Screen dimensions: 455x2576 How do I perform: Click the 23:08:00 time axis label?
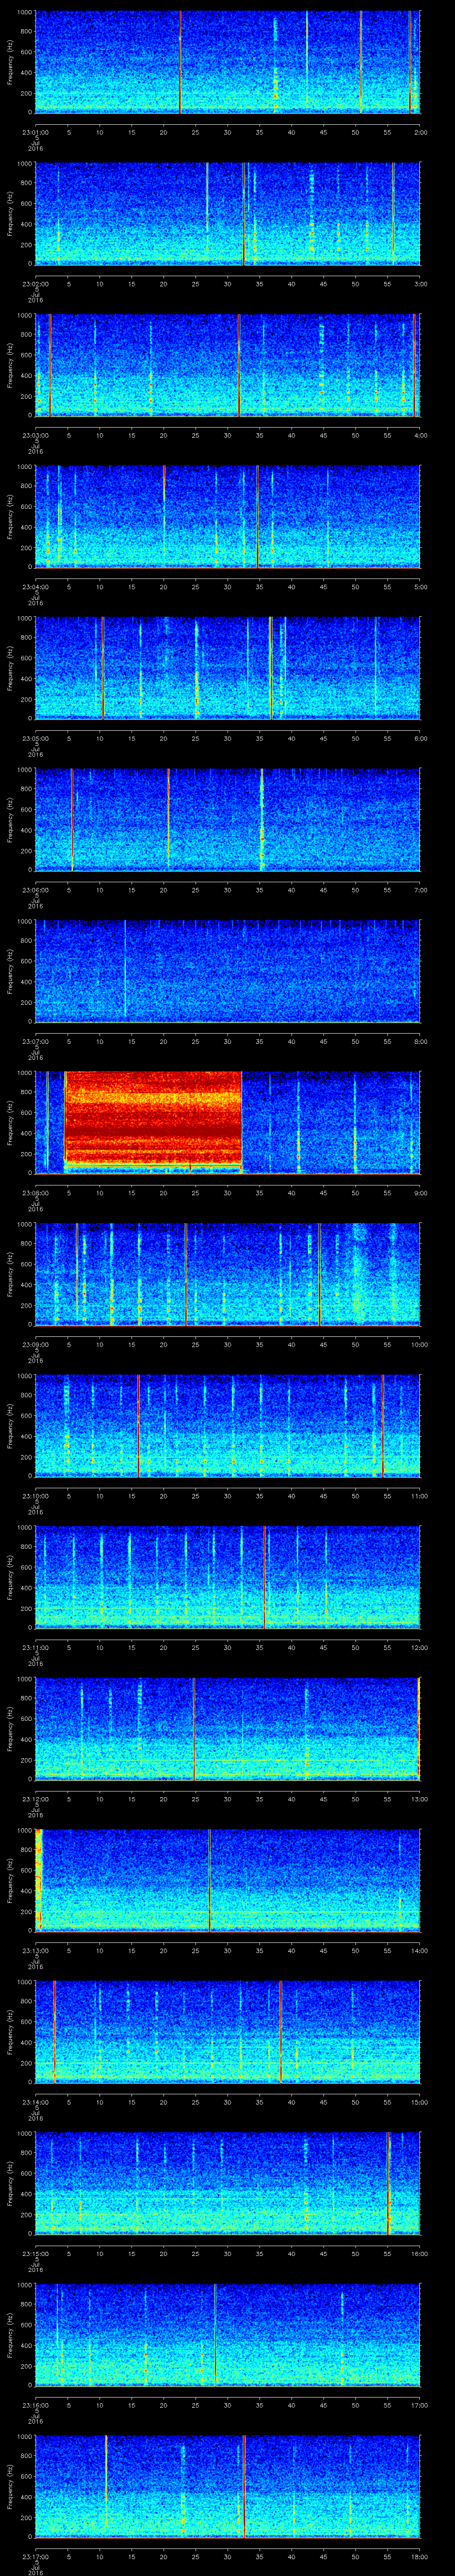(x=35, y=1193)
